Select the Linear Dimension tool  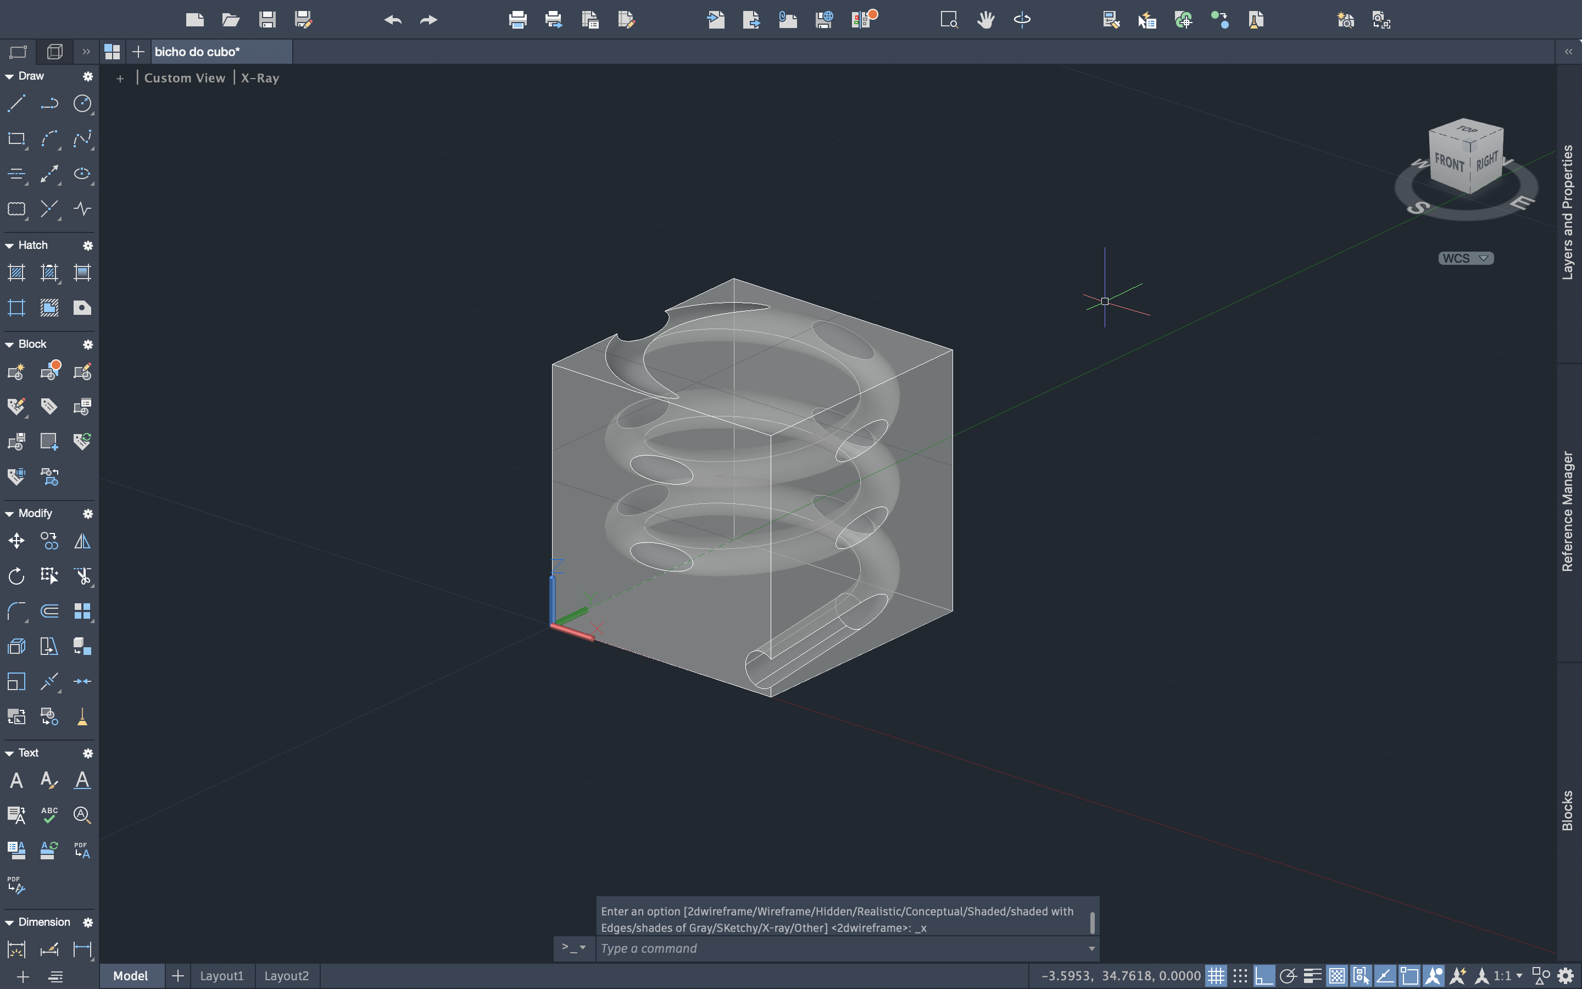82,949
